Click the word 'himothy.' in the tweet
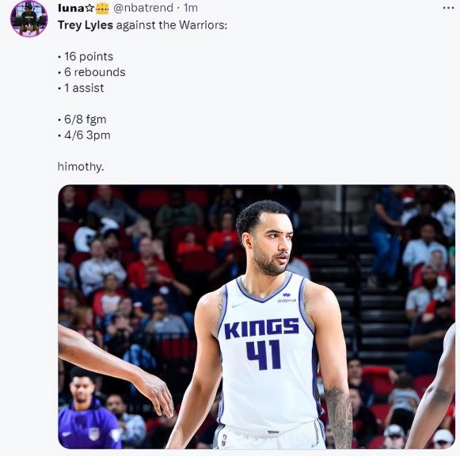460x456 pixels. (x=81, y=166)
